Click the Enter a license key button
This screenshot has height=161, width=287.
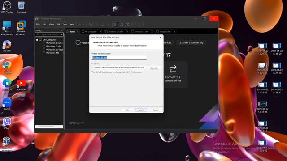pos(191,42)
